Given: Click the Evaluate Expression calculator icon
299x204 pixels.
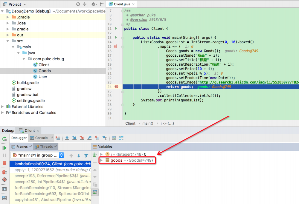Looking at the screenshot, I should (114, 138).
